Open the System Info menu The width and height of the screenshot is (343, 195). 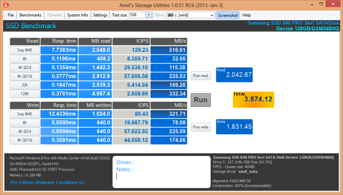(77, 15)
